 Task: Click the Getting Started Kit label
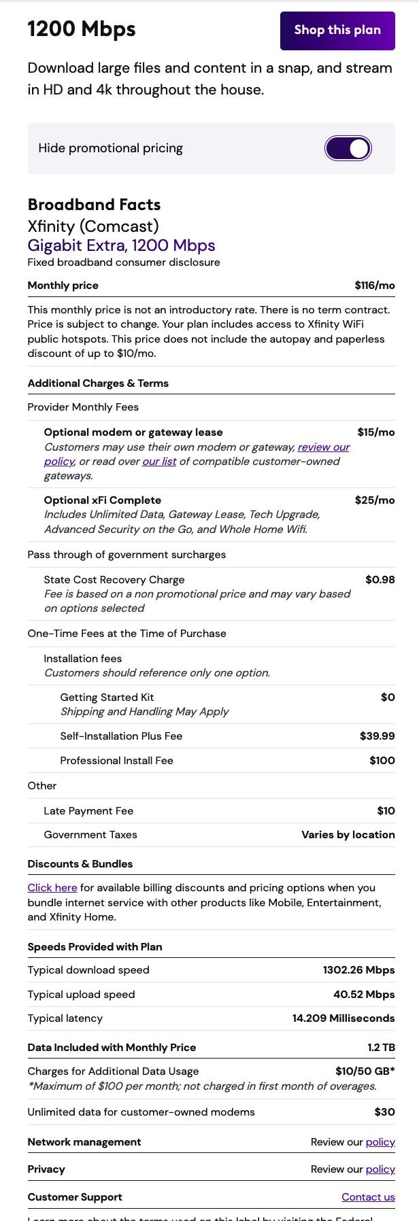[107, 698]
